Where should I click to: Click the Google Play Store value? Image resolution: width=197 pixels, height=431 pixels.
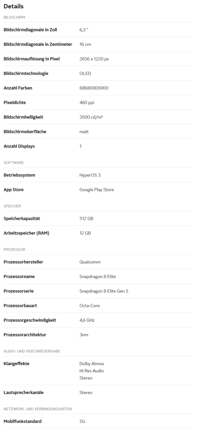coord(97,190)
